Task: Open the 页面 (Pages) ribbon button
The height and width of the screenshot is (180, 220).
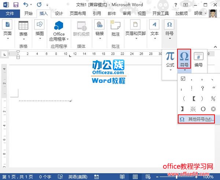Action: (7, 30)
